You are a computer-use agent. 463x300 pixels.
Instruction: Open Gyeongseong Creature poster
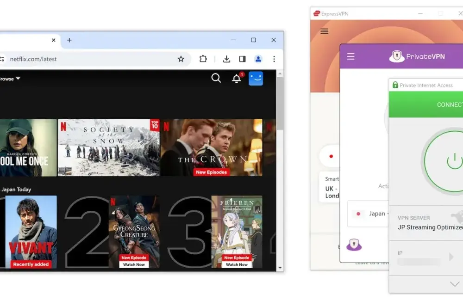[134, 232]
